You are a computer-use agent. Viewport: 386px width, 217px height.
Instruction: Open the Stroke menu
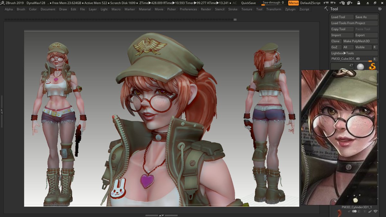point(233,9)
